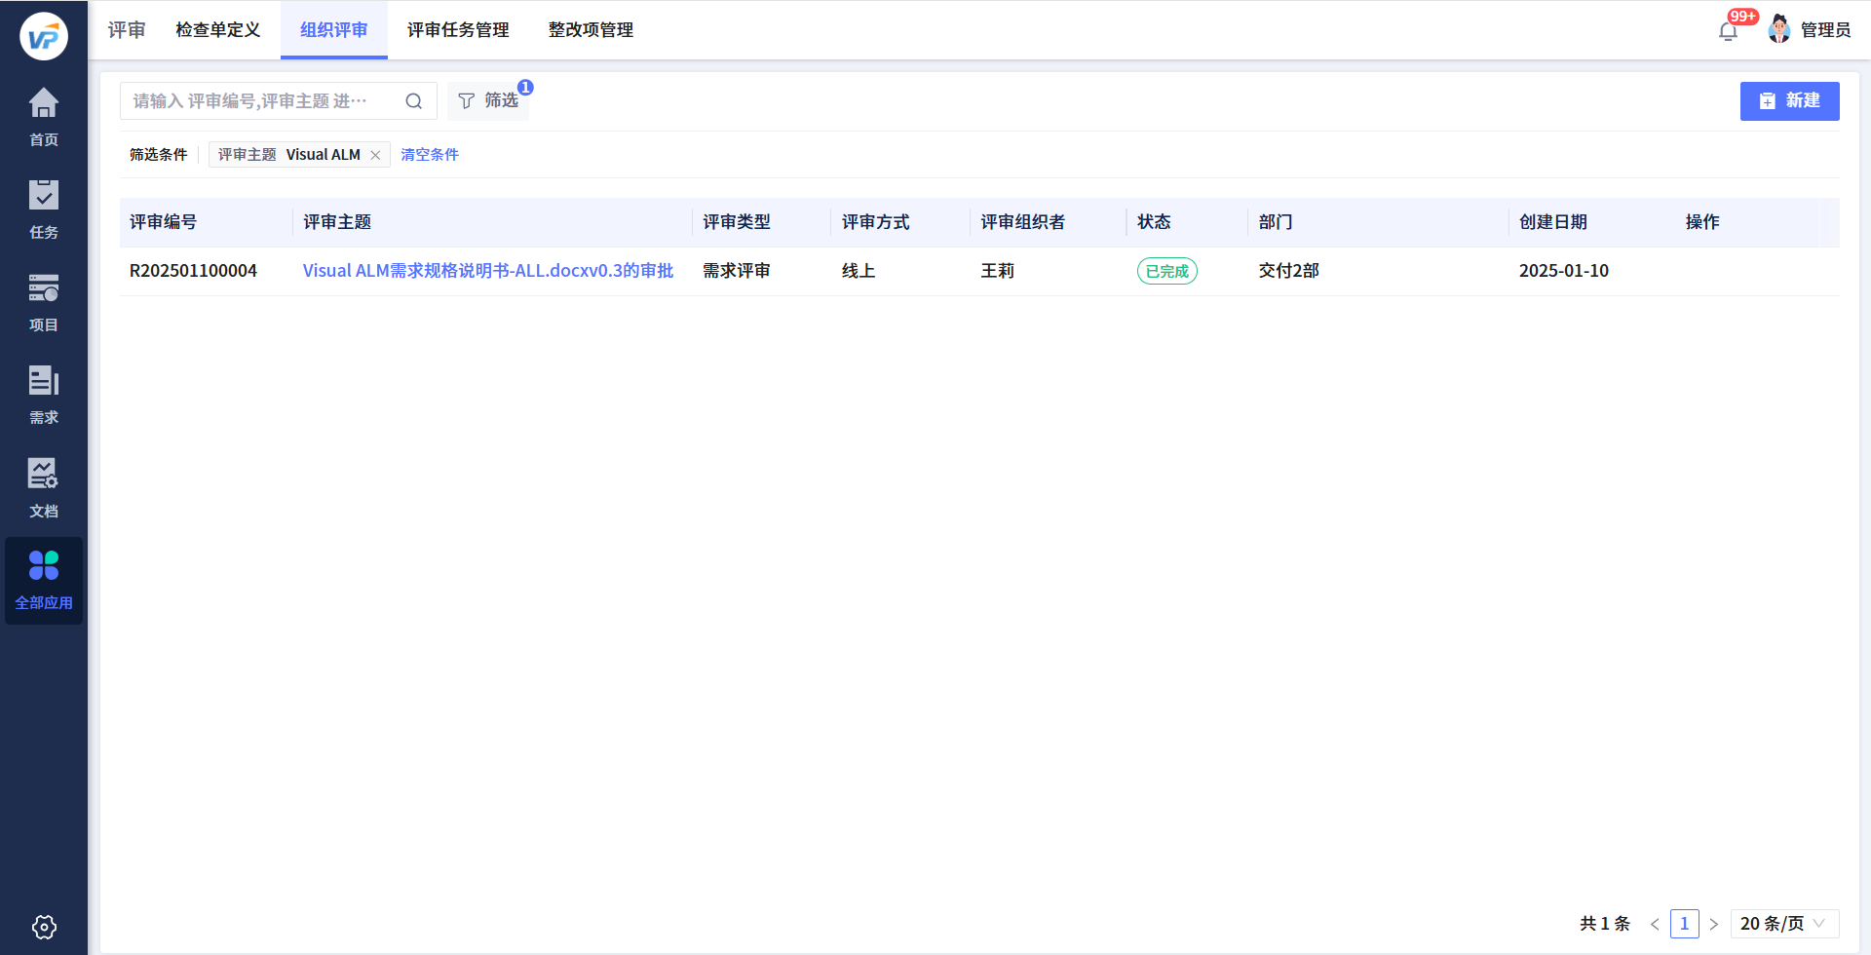The height and width of the screenshot is (955, 1871).
Task: Click the 新建 create button
Action: pyautogui.click(x=1789, y=100)
